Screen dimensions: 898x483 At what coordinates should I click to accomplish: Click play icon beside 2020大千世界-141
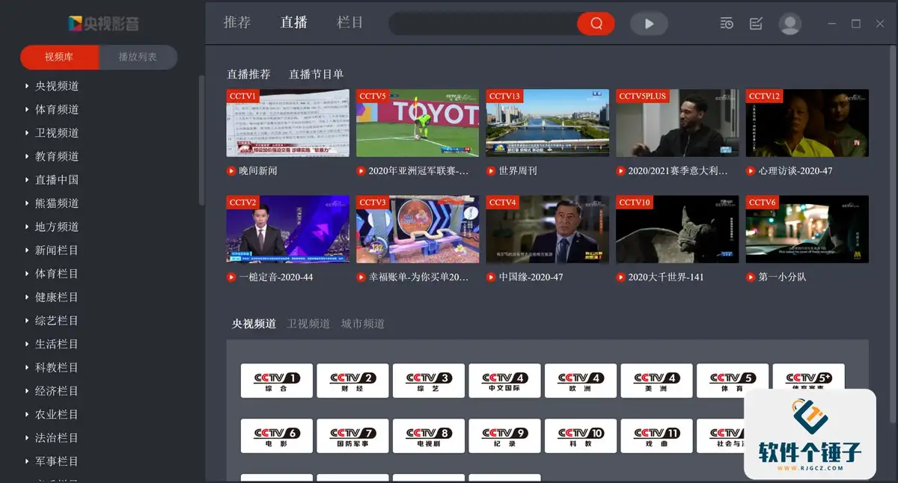tap(621, 277)
